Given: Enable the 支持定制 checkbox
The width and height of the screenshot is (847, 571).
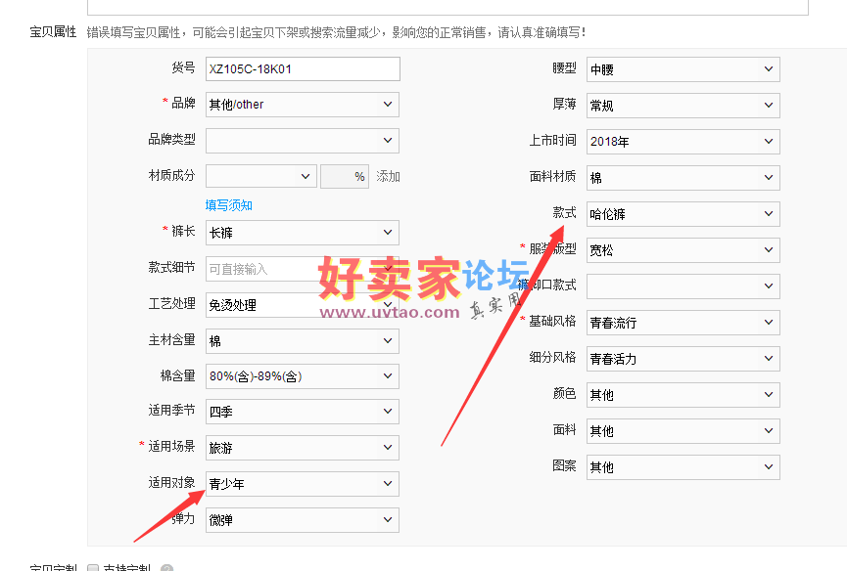Looking at the screenshot, I should pos(93,569).
